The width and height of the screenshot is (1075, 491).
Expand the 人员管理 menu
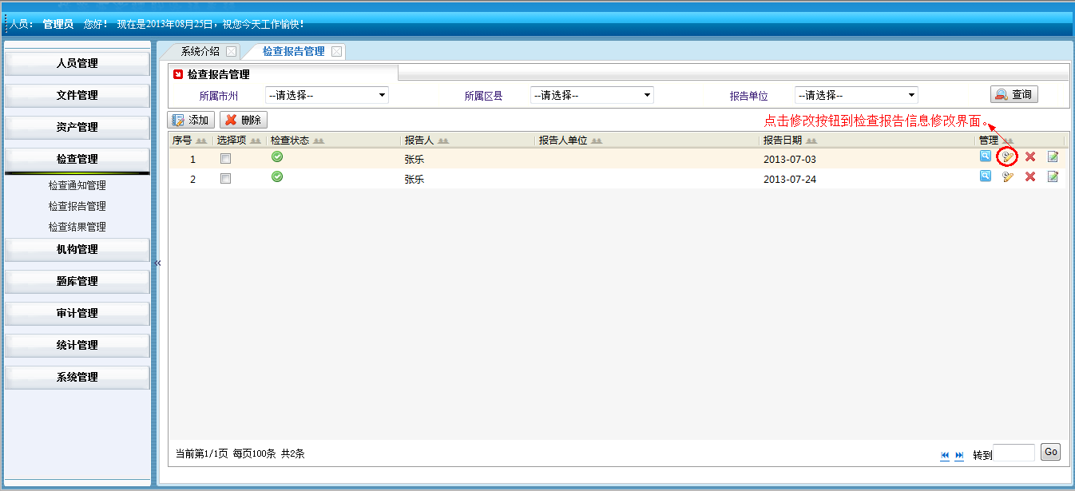point(77,64)
